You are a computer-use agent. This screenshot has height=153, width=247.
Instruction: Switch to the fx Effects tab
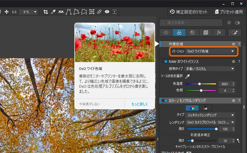click(219, 33)
